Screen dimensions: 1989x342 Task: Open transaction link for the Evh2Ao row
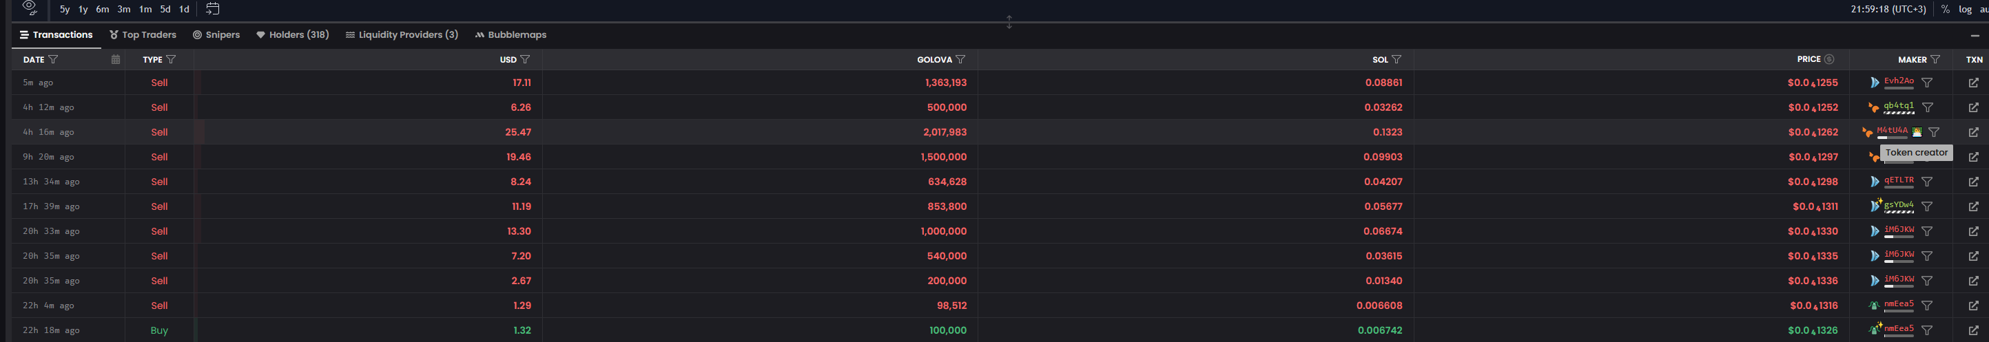(x=1972, y=83)
